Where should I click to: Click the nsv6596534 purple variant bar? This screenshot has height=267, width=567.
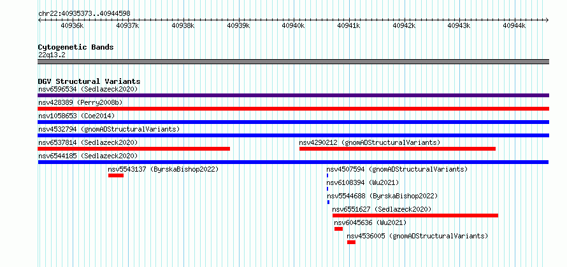point(293,95)
